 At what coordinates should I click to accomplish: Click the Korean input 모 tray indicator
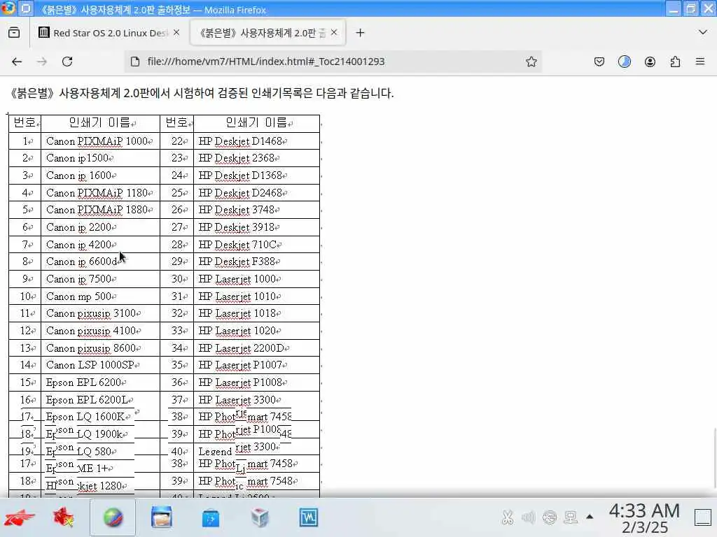pyautogui.click(x=571, y=517)
